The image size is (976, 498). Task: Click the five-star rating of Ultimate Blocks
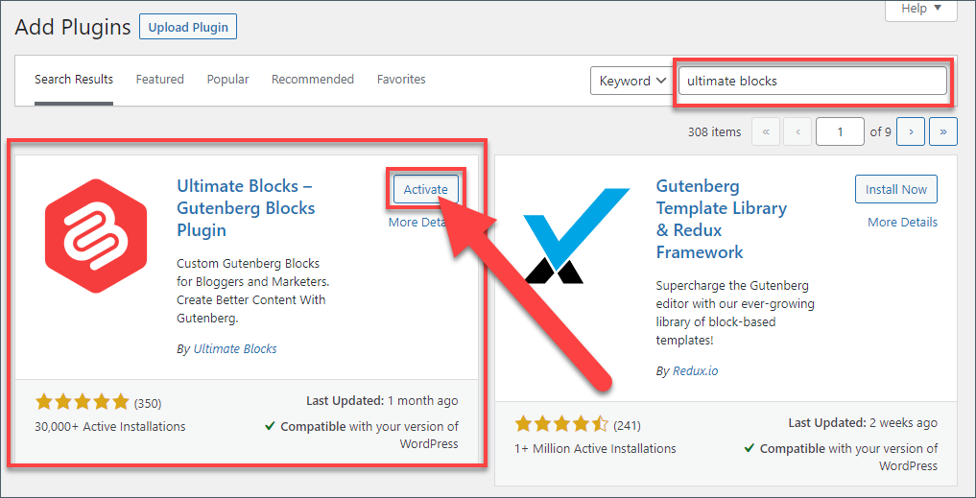83,402
